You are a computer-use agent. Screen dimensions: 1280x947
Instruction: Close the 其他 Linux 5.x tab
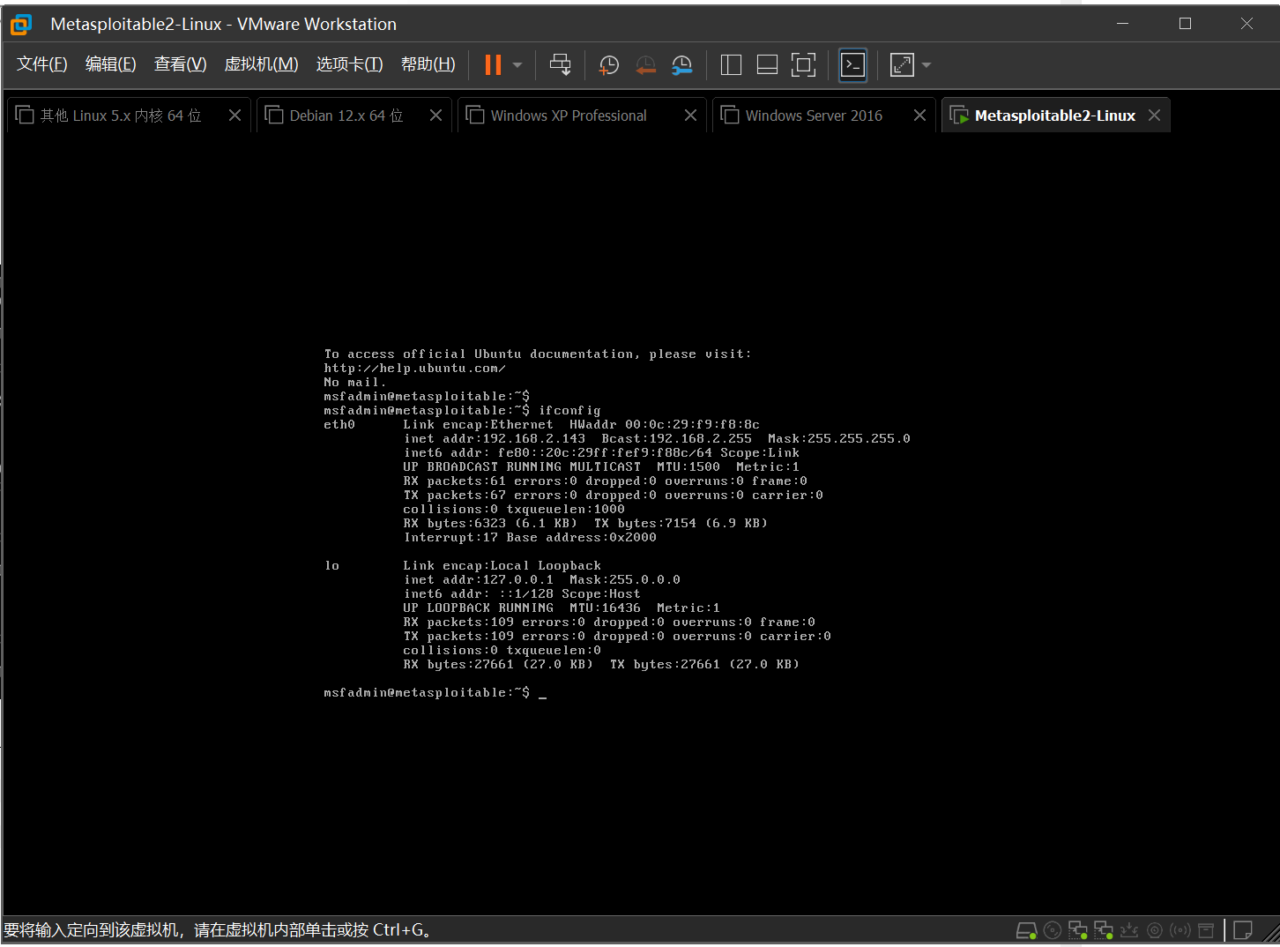coord(234,116)
